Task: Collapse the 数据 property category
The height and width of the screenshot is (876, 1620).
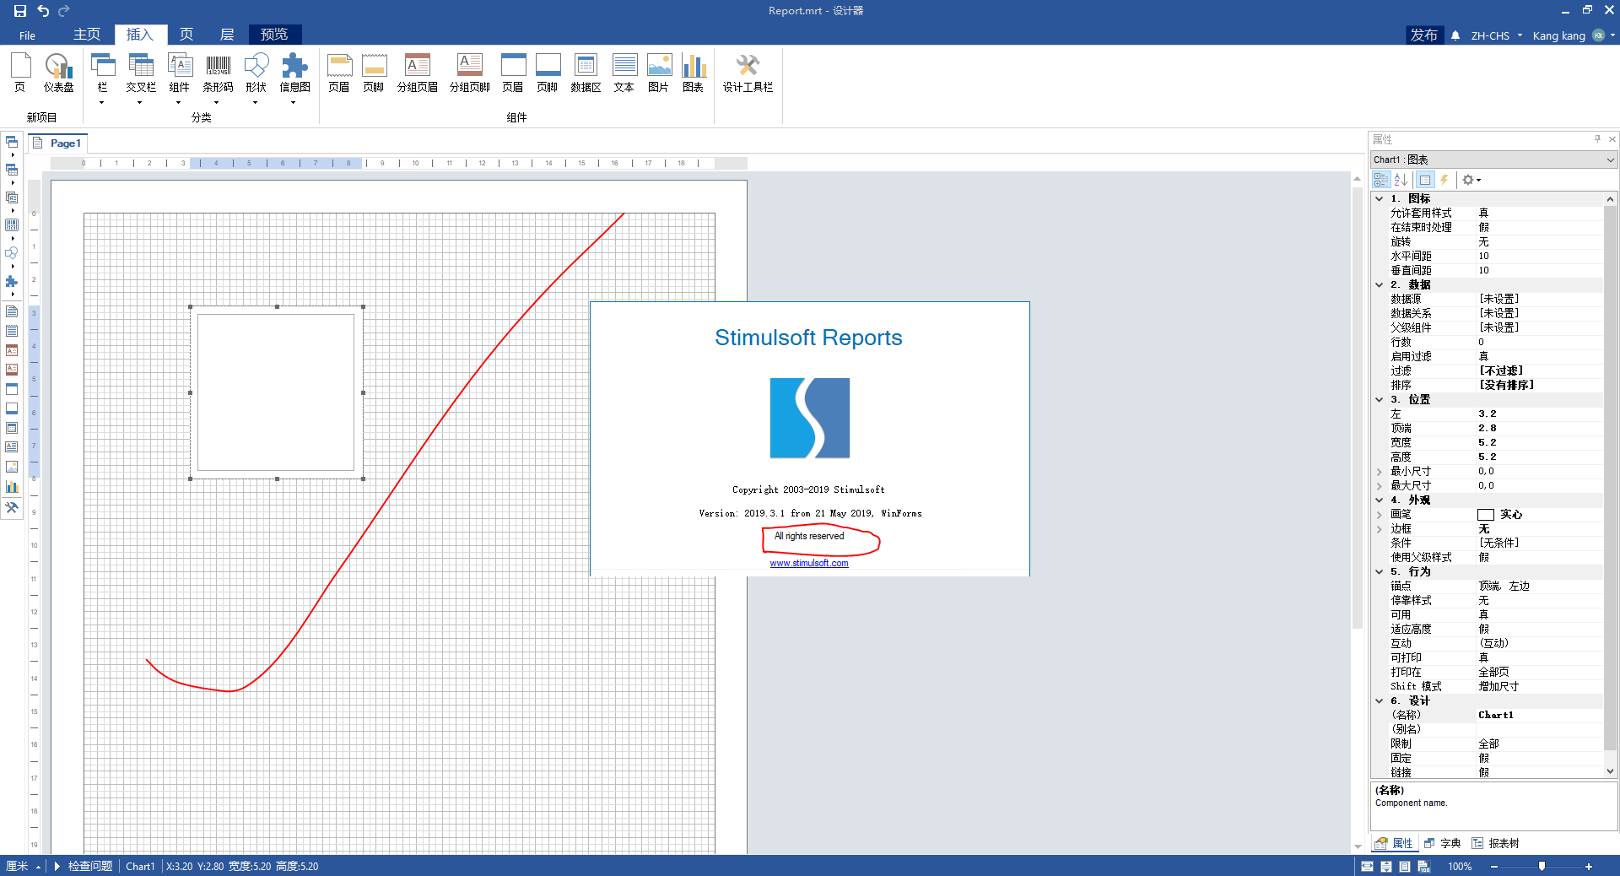Action: click(1380, 285)
